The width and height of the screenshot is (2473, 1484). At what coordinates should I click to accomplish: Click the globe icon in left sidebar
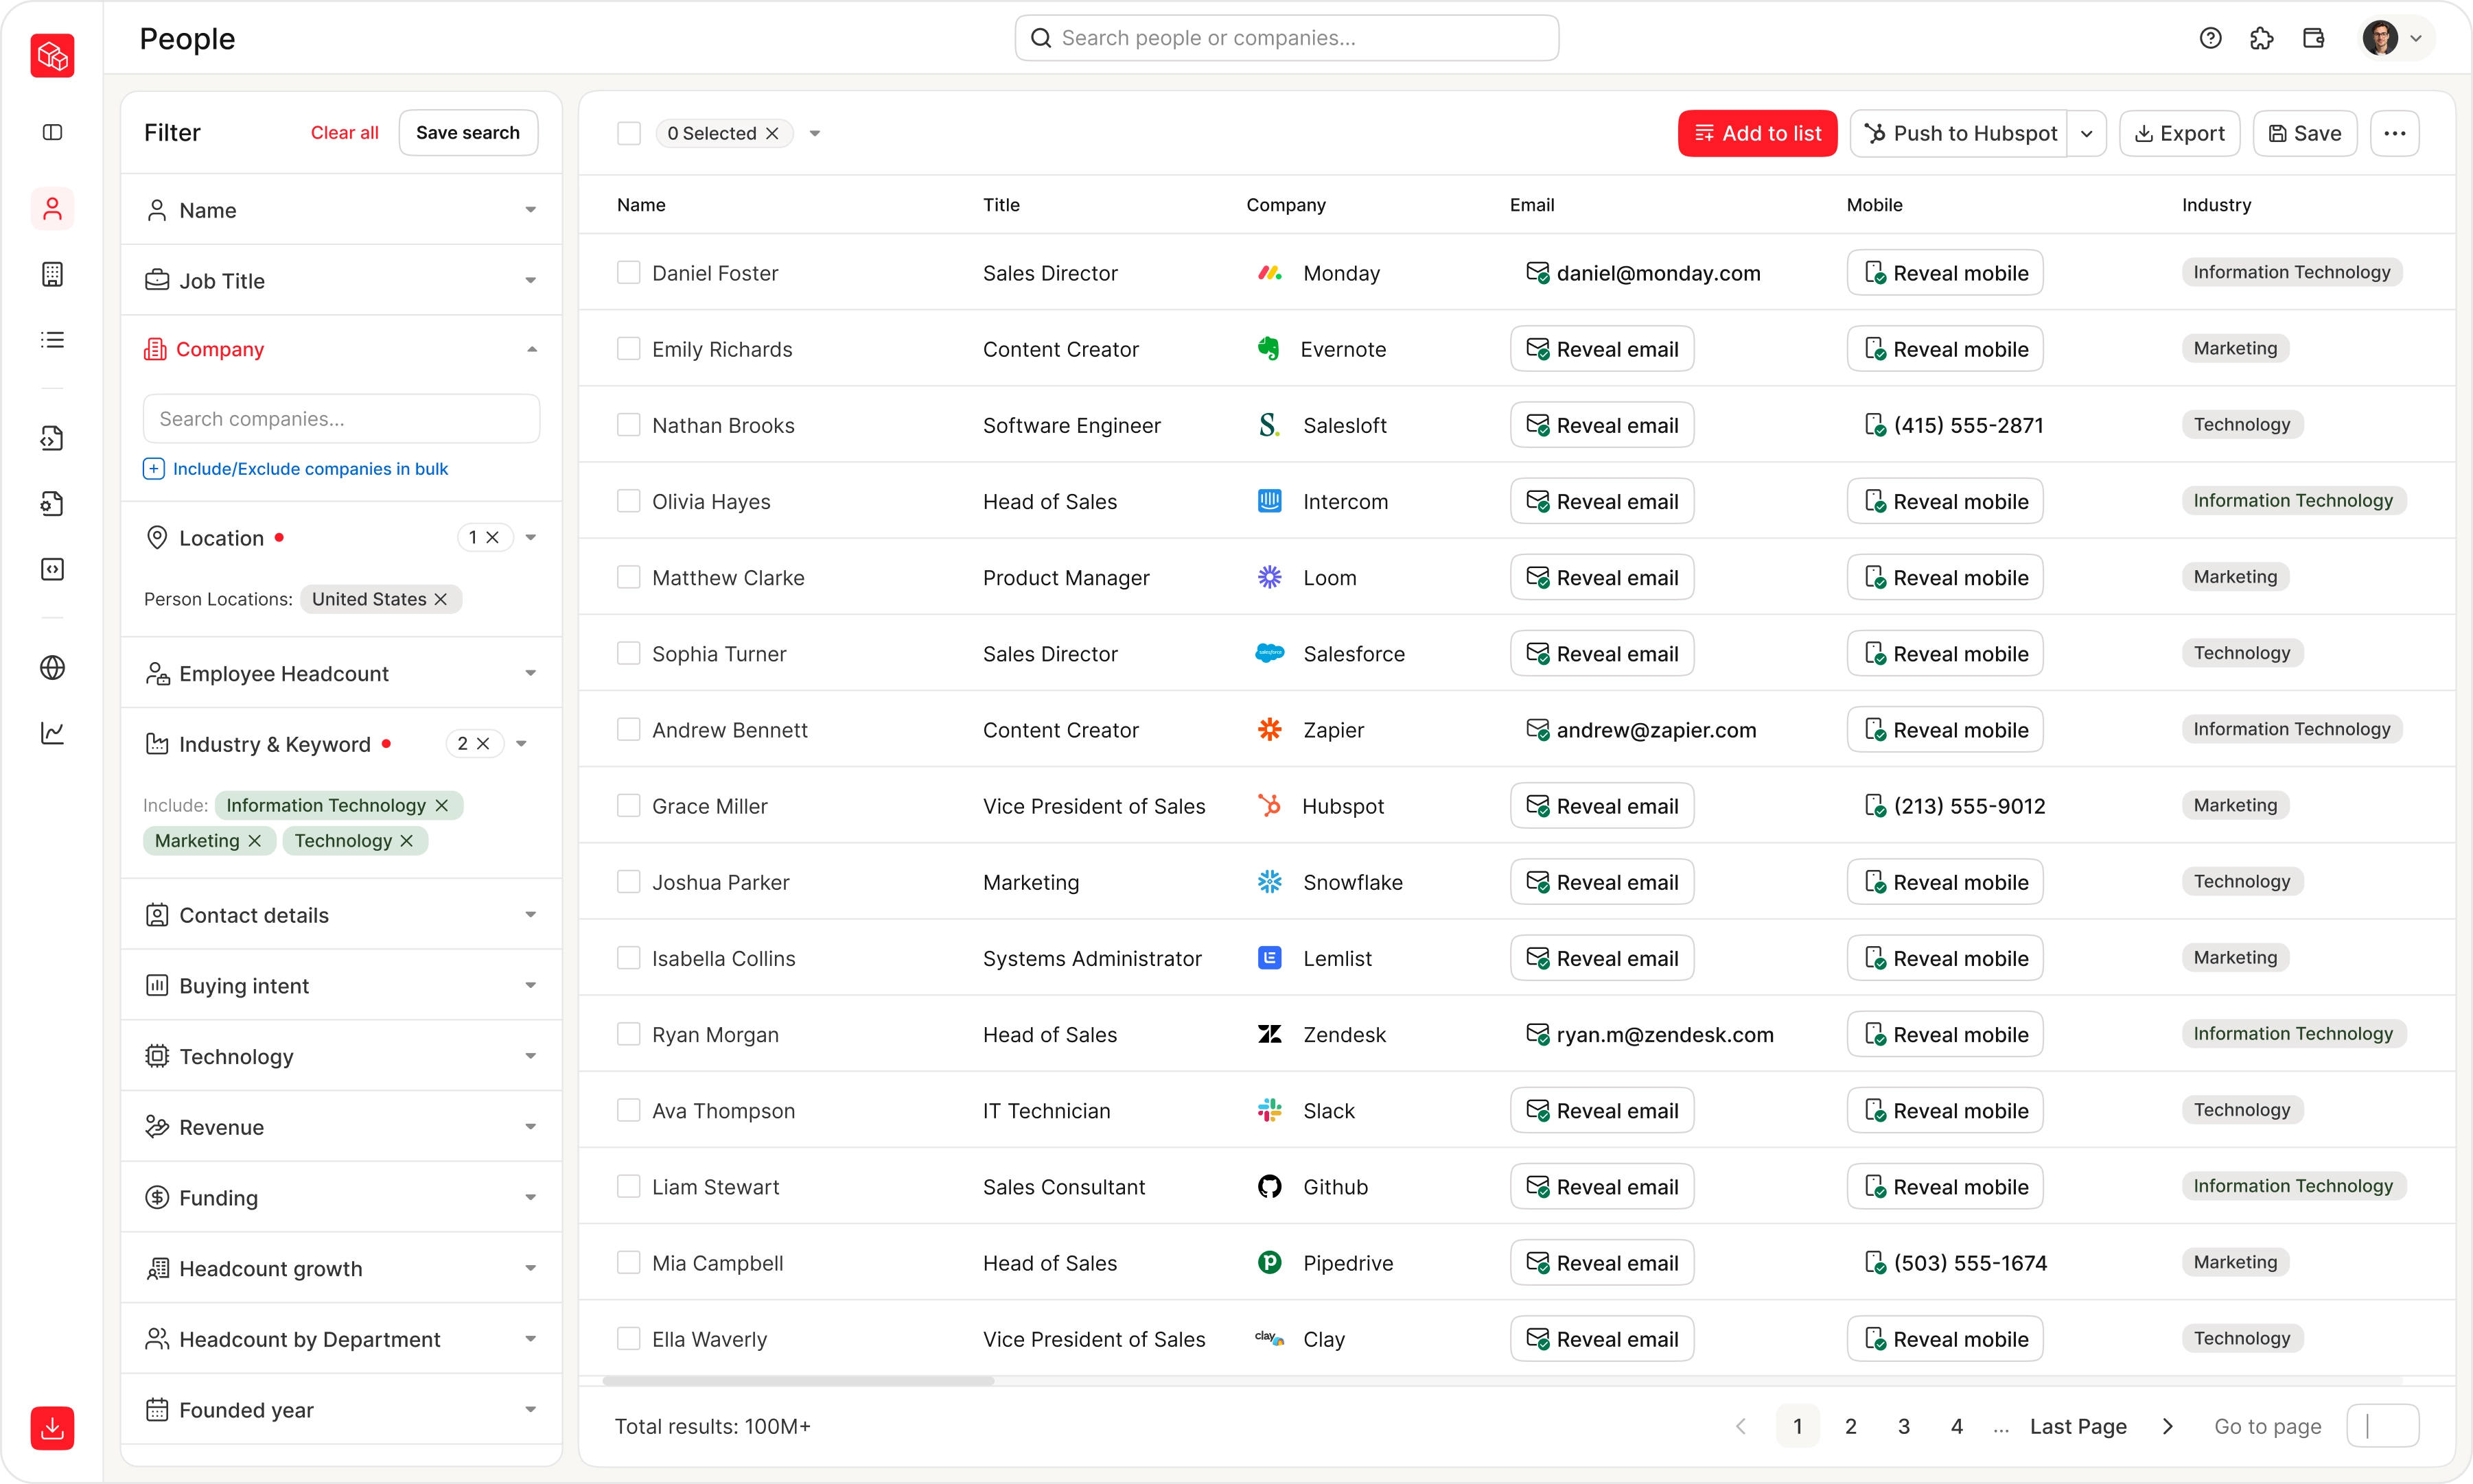pos(52,667)
